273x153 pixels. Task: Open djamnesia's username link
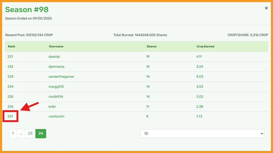(56, 67)
